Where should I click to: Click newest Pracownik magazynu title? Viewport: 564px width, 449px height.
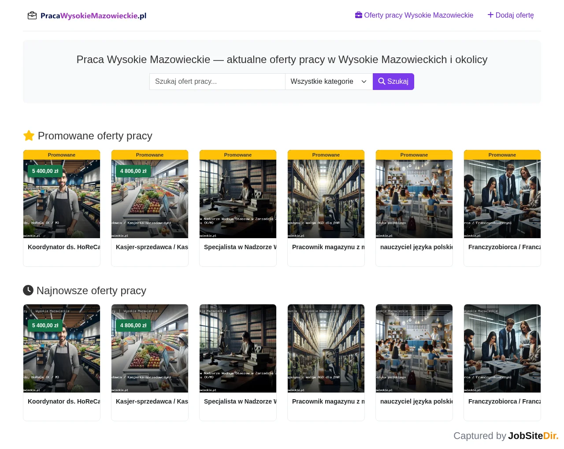tap(328, 401)
